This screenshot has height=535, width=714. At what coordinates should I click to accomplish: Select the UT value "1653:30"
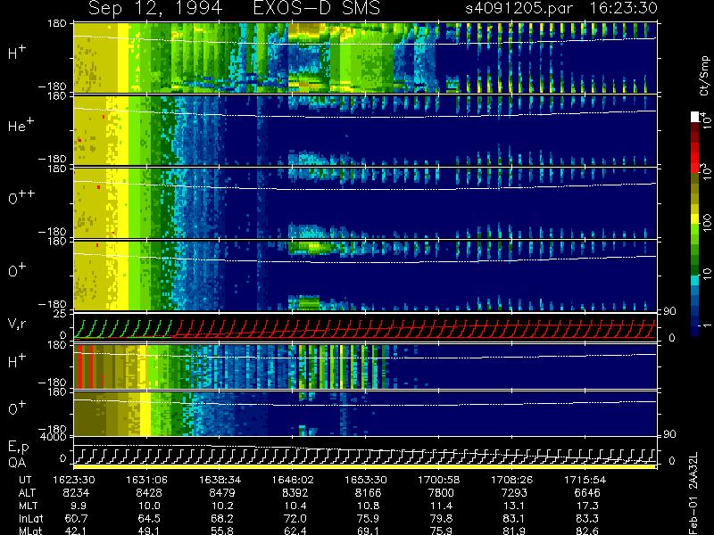(366, 480)
